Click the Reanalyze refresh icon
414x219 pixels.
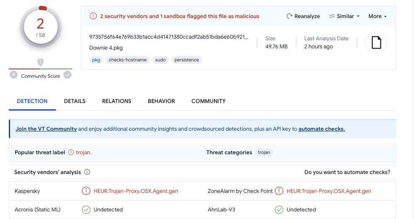pyautogui.click(x=289, y=16)
